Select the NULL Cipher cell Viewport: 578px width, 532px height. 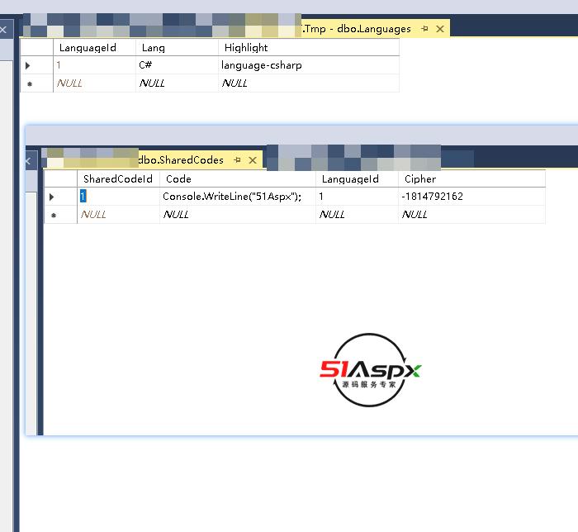coord(471,215)
